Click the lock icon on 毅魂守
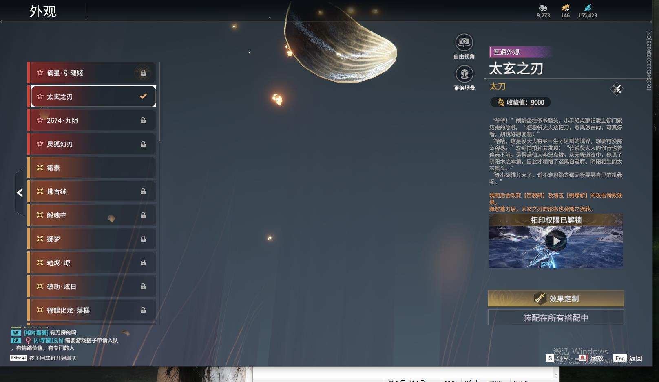Screen dimensions: 659x382 click(x=143, y=215)
